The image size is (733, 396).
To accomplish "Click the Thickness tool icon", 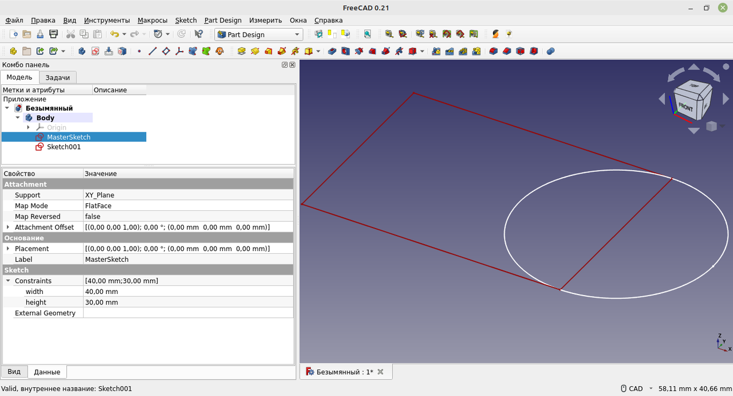I will (534, 51).
